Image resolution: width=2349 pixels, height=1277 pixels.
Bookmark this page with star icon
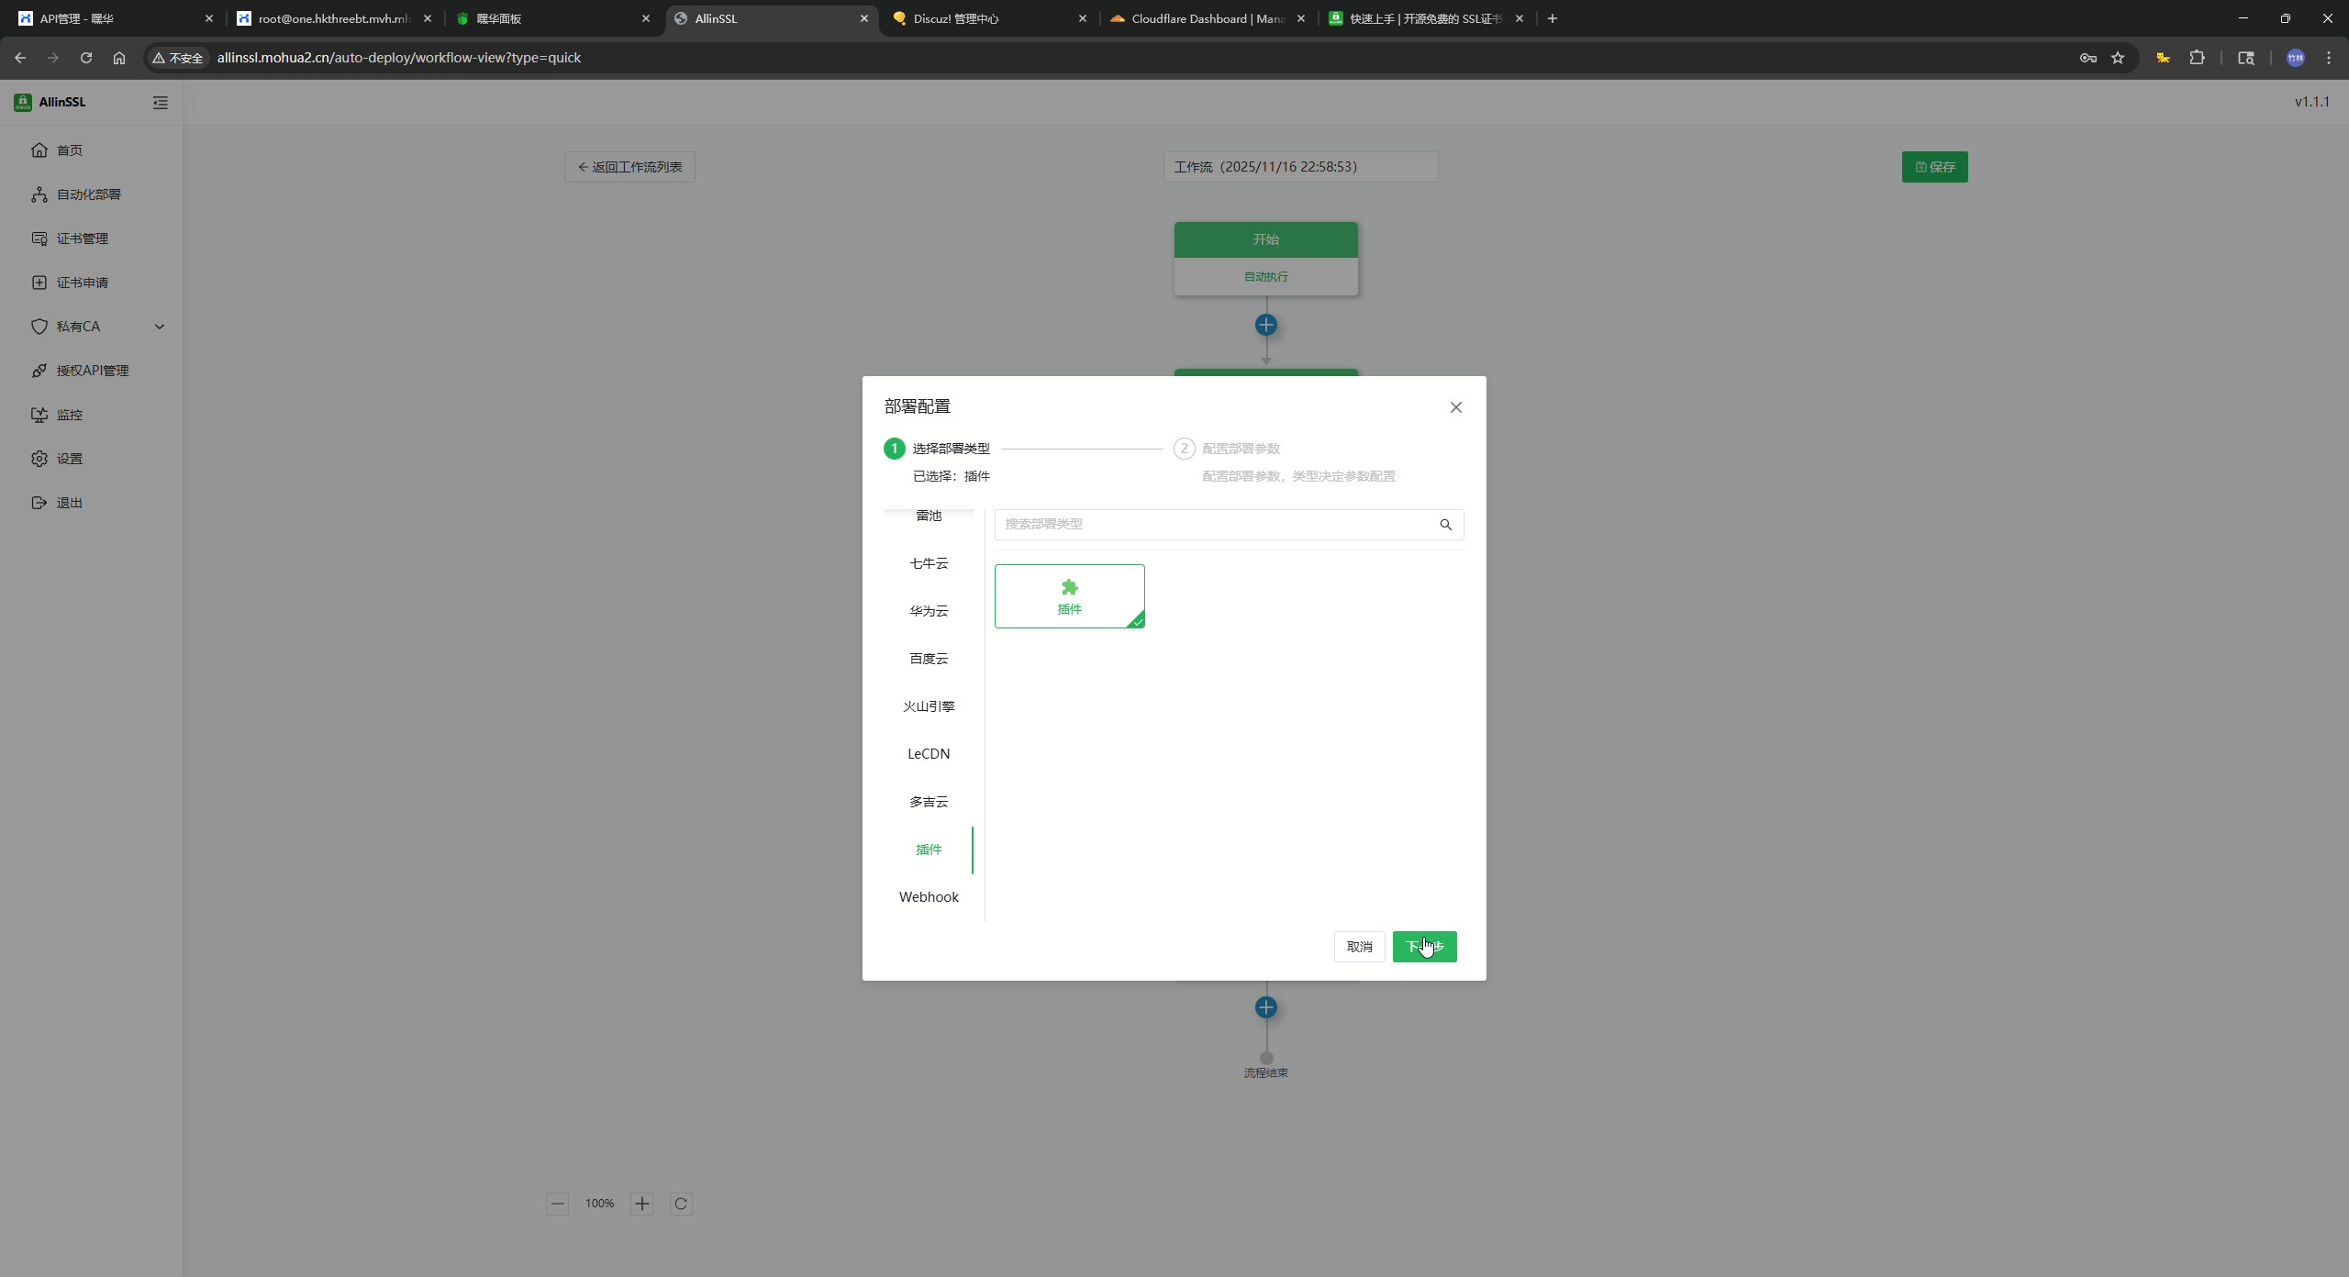tap(2118, 58)
